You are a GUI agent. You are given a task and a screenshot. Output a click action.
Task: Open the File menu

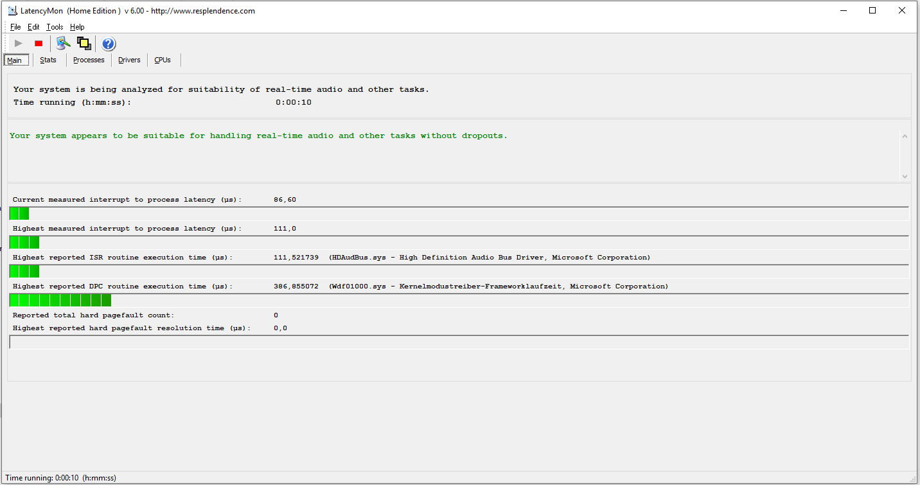(x=15, y=27)
